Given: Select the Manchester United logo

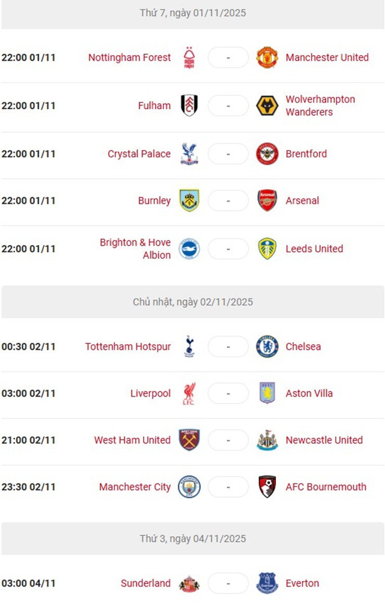Looking at the screenshot, I should (x=267, y=58).
